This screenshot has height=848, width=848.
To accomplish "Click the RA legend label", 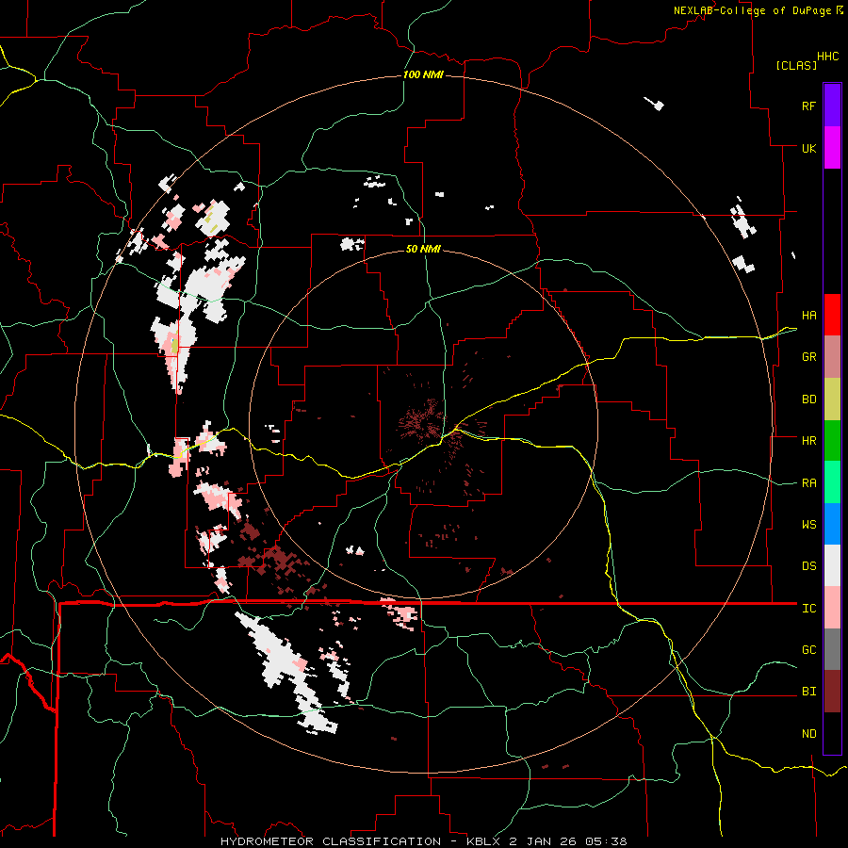I will (808, 483).
